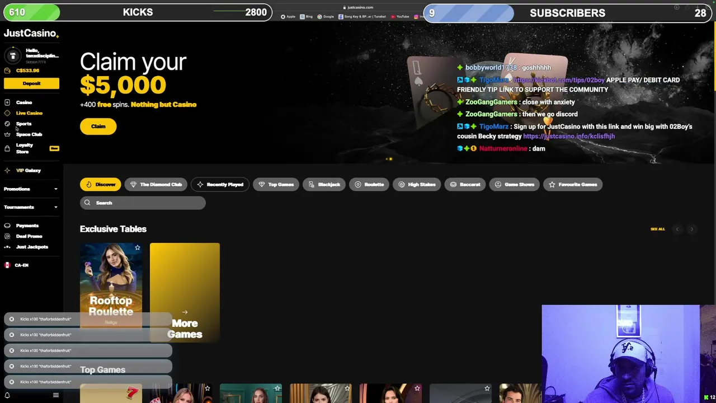Click the Loyalty Store bag icon
716x403 pixels.
tap(7, 148)
